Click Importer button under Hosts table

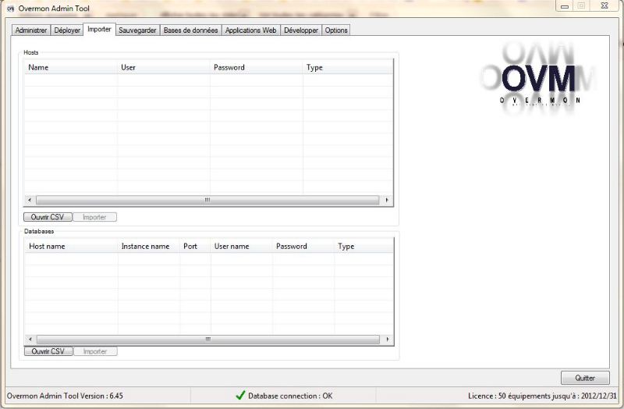(x=94, y=217)
